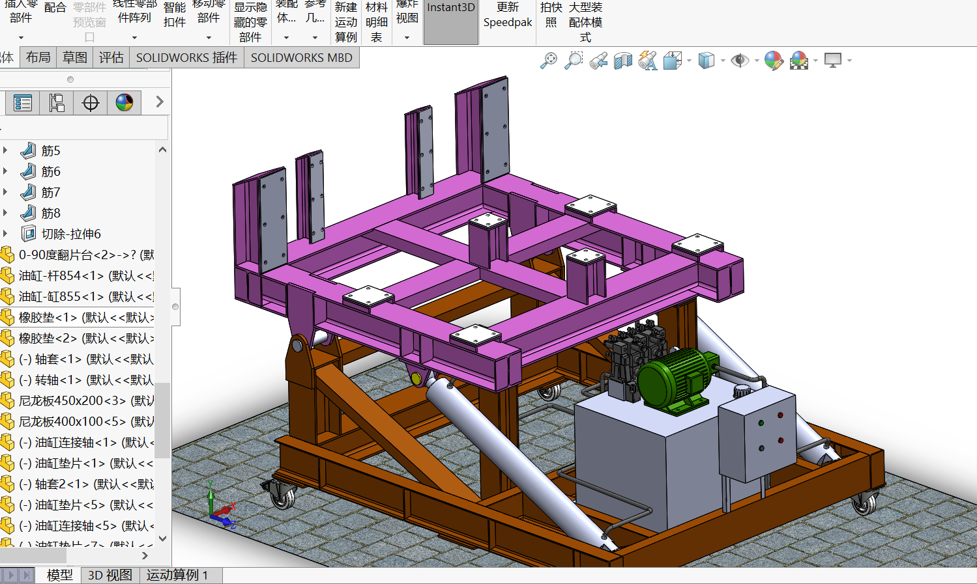The image size is (977, 584).
Task: Open the Hide/Show Items dropdown arrow
Action: 756,61
